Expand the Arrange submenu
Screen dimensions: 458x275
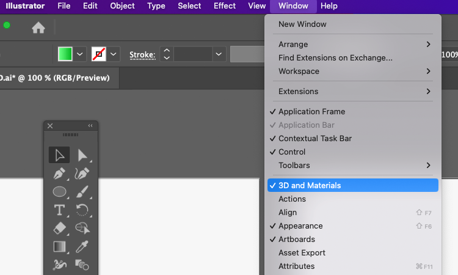pos(353,45)
